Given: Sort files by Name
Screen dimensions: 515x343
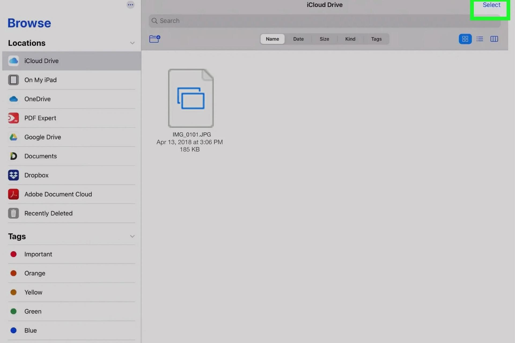Looking at the screenshot, I should (272, 39).
